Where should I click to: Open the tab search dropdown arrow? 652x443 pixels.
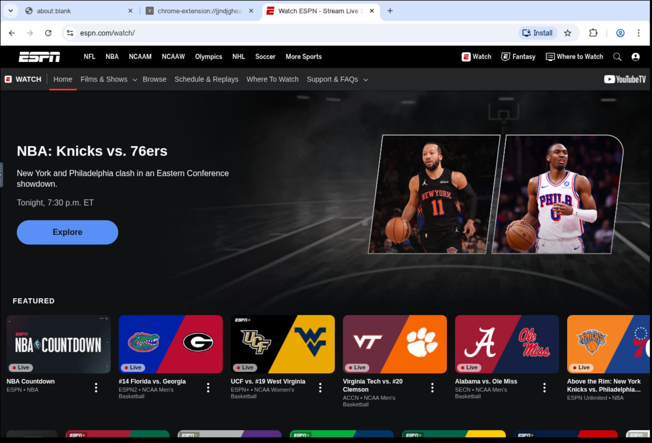[x=11, y=11]
